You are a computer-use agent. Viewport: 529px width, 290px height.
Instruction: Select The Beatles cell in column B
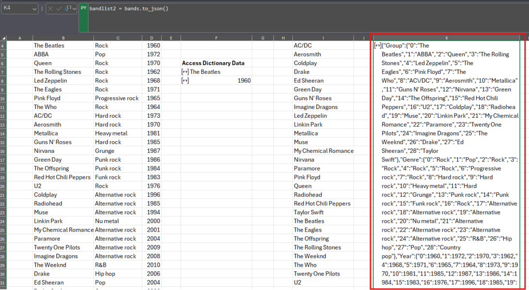[x=63, y=45]
